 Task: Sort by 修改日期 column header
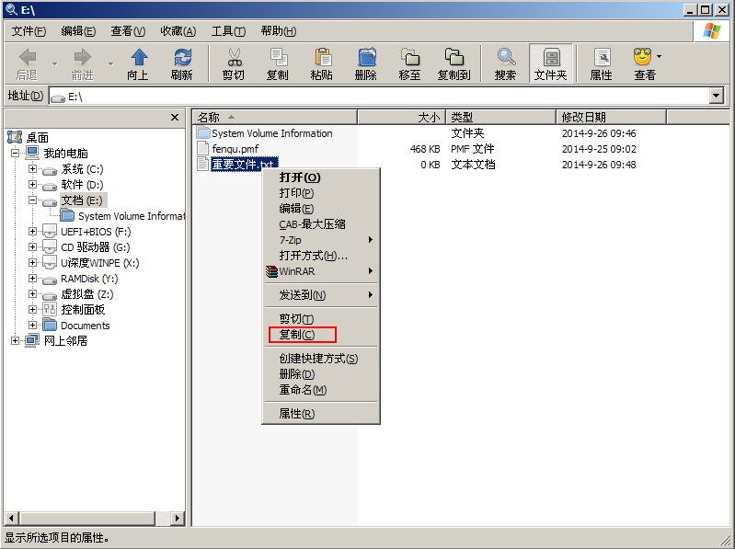611,117
